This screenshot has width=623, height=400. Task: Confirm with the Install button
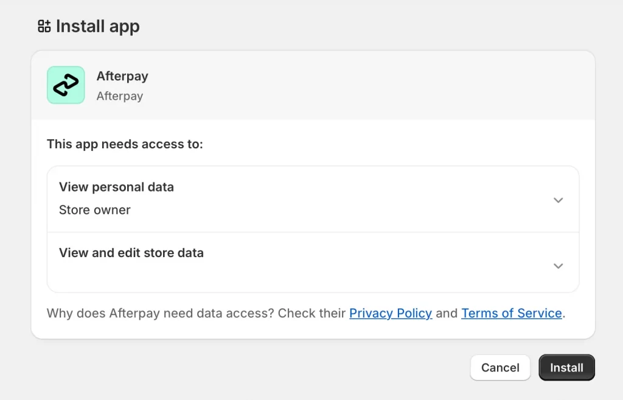566,368
